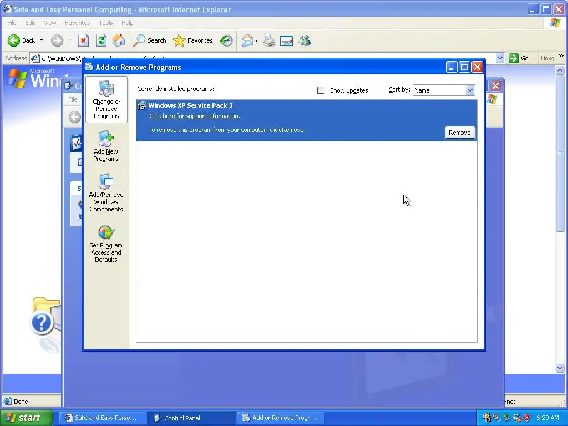Switch to Safe and Easy Personal Computing taskbar button
Image resolution: width=568 pixels, height=426 pixels.
point(103,418)
